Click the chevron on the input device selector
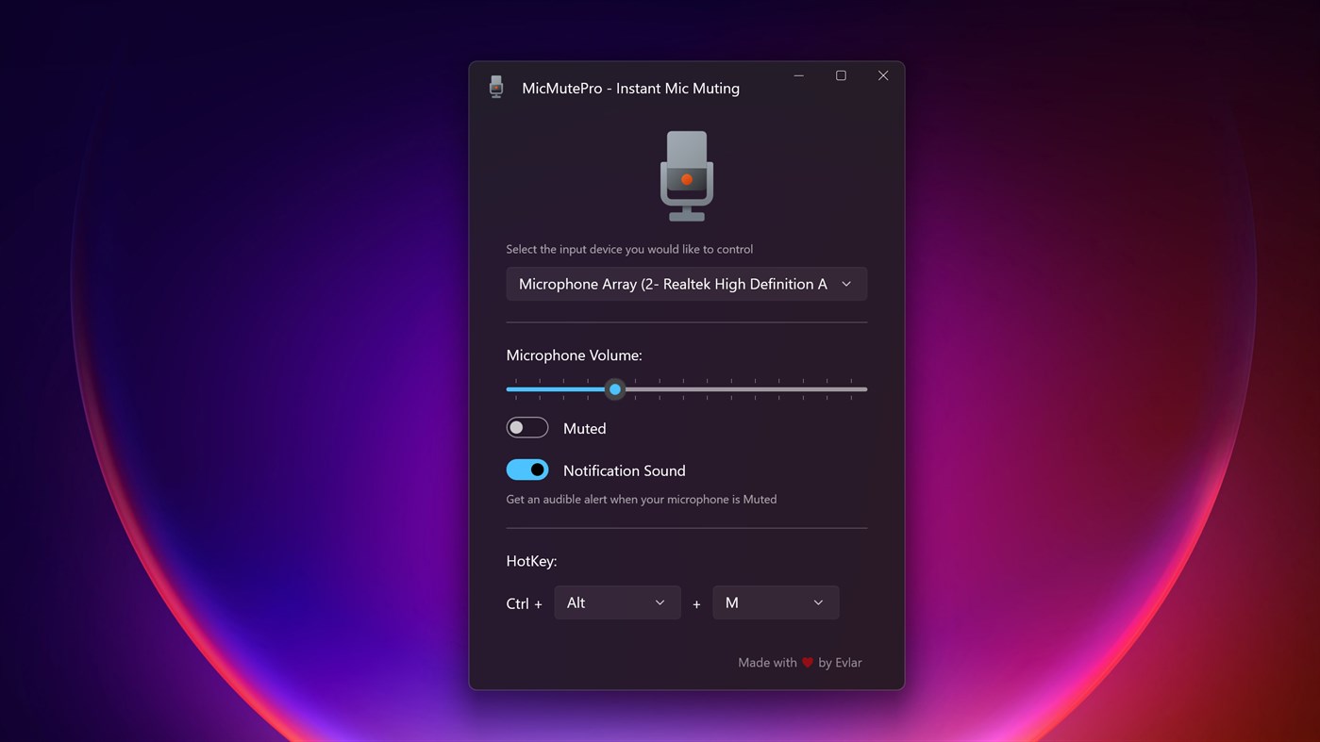 [846, 283]
